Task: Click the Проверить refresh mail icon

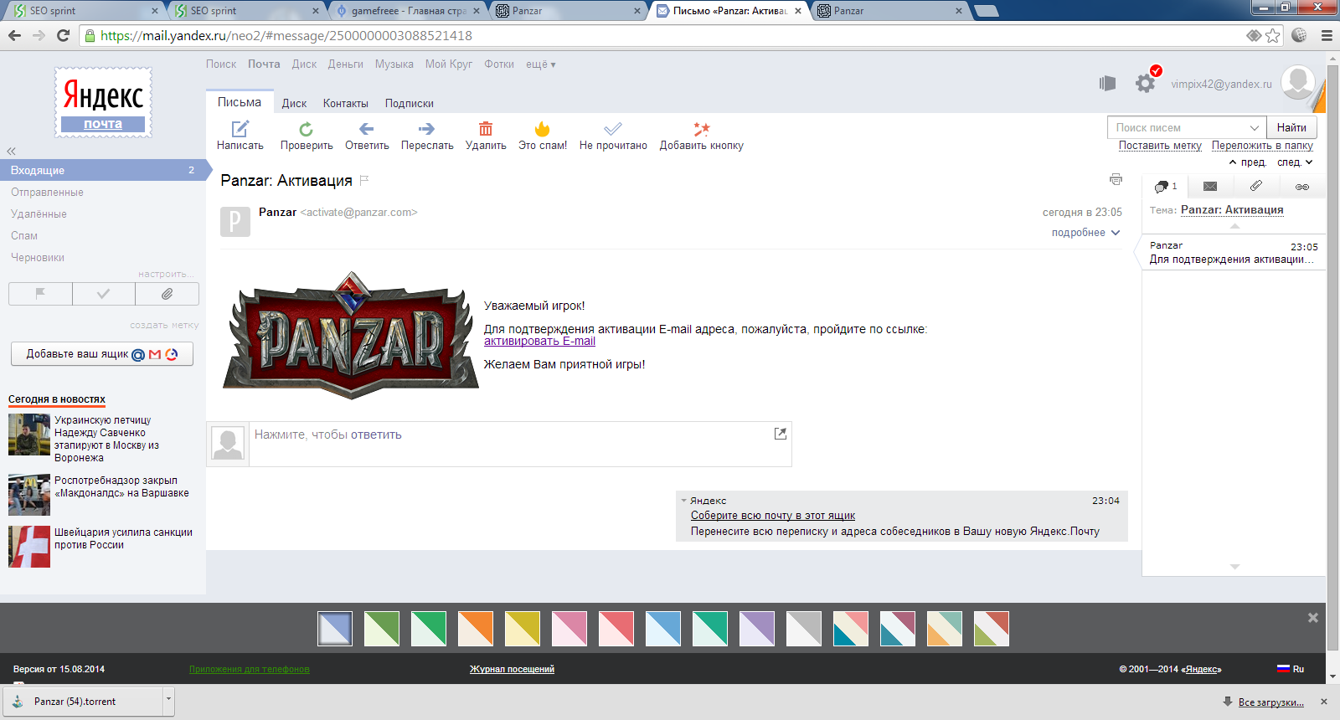Action: coord(306,129)
